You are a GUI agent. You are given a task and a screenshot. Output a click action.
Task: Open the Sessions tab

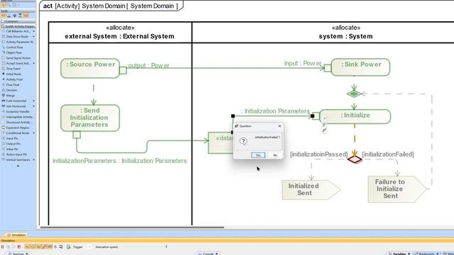point(18,254)
